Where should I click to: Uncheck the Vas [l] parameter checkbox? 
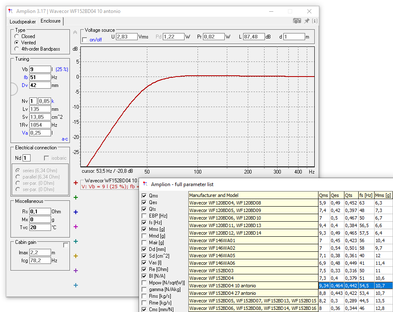pyautogui.click(x=144, y=263)
